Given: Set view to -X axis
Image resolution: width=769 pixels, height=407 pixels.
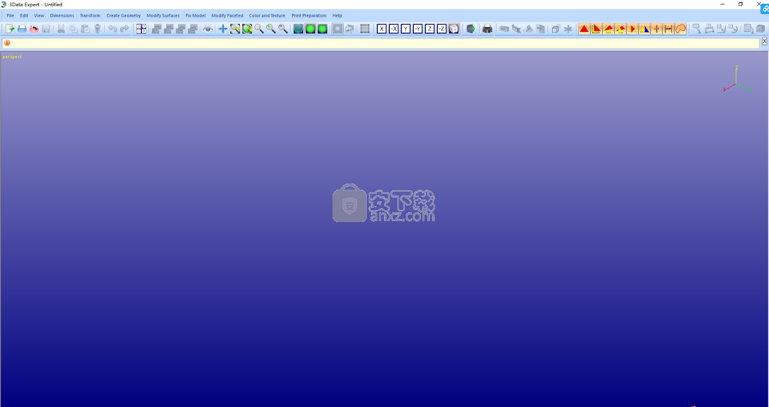Looking at the screenshot, I should [394, 29].
